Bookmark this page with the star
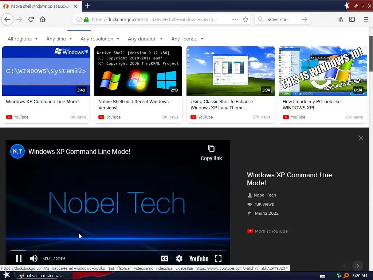The image size is (373, 280). pos(246,19)
